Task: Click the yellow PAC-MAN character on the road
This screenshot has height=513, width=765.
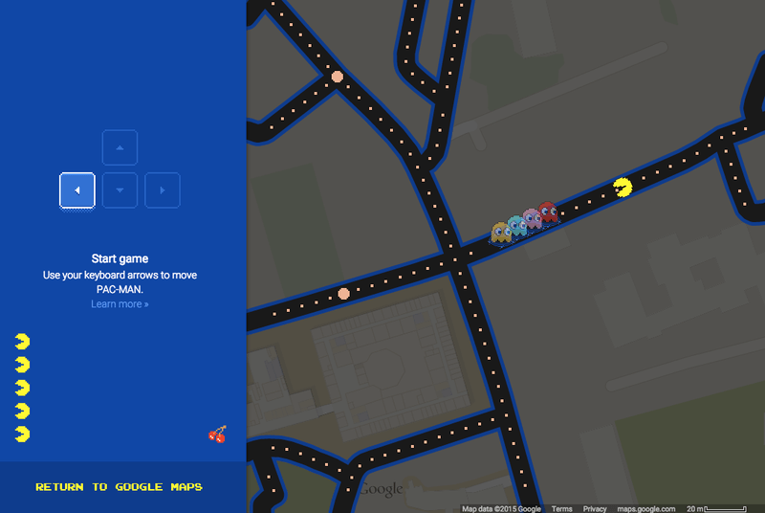Action: pyautogui.click(x=623, y=187)
